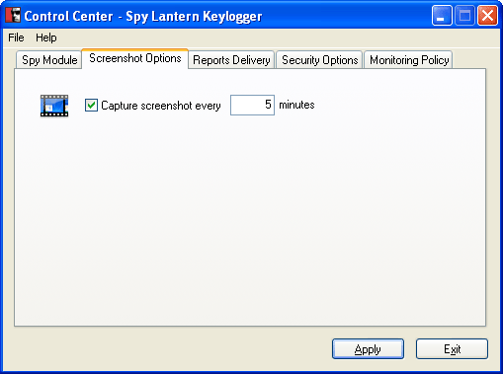The height and width of the screenshot is (374, 503).
Task: Click the empty area of the options panel
Action: coord(250,217)
